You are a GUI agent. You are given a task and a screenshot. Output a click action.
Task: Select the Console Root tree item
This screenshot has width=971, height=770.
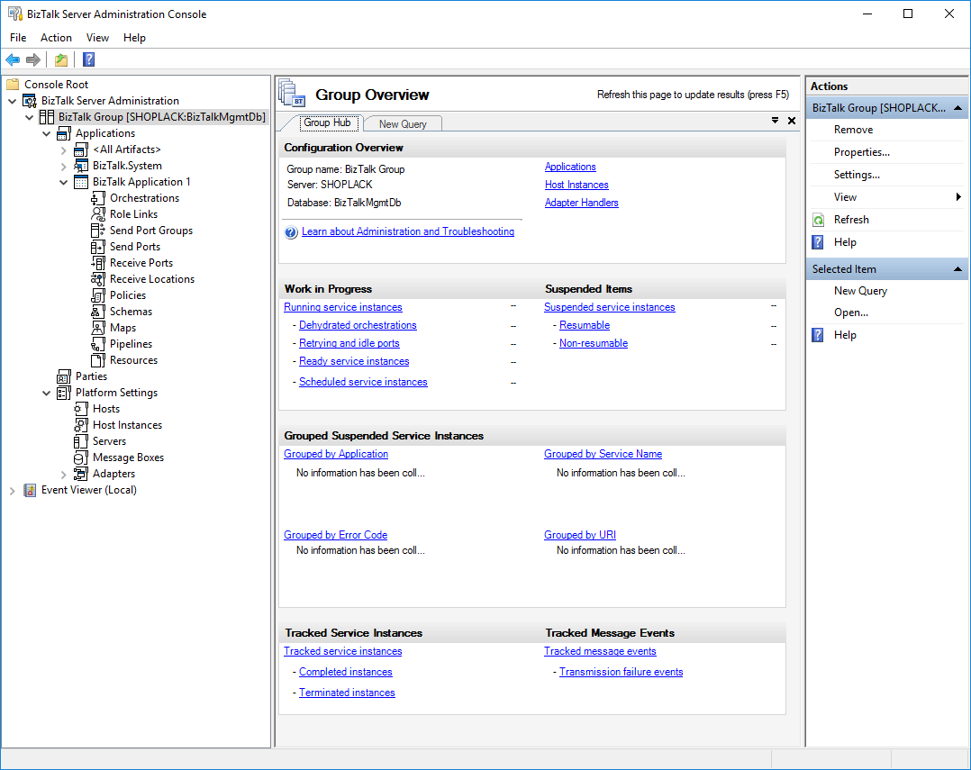pyautogui.click(x=56, y=85)
